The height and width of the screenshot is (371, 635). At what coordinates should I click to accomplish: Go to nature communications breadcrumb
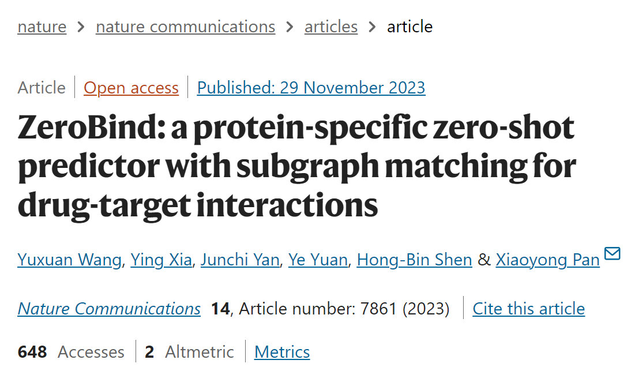[186, 27]
